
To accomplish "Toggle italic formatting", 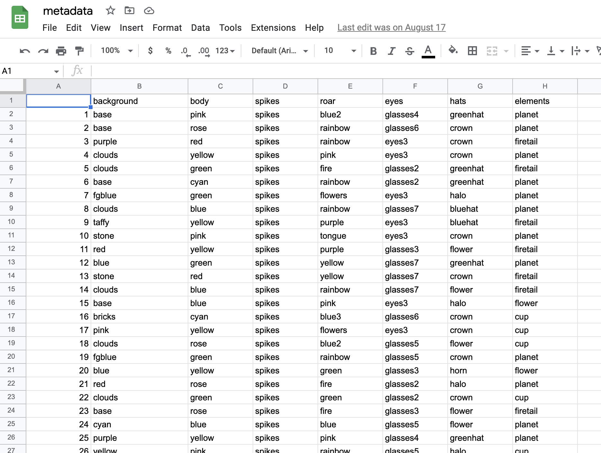I will tap(391, 51).
